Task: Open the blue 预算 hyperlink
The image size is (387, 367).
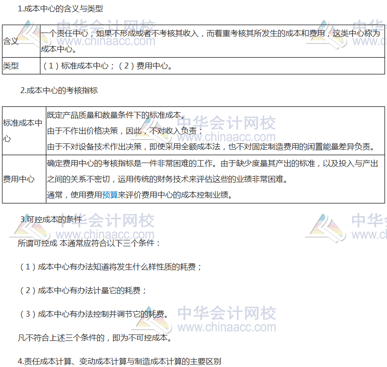Action: click(110, 195)
